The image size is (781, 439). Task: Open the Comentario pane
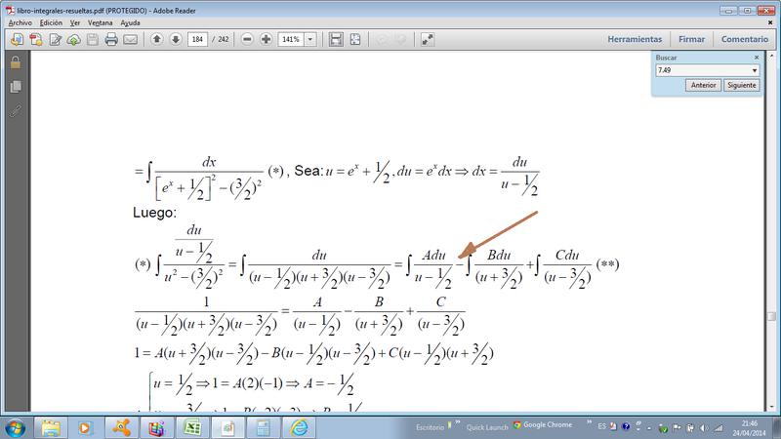coord(745,40)
